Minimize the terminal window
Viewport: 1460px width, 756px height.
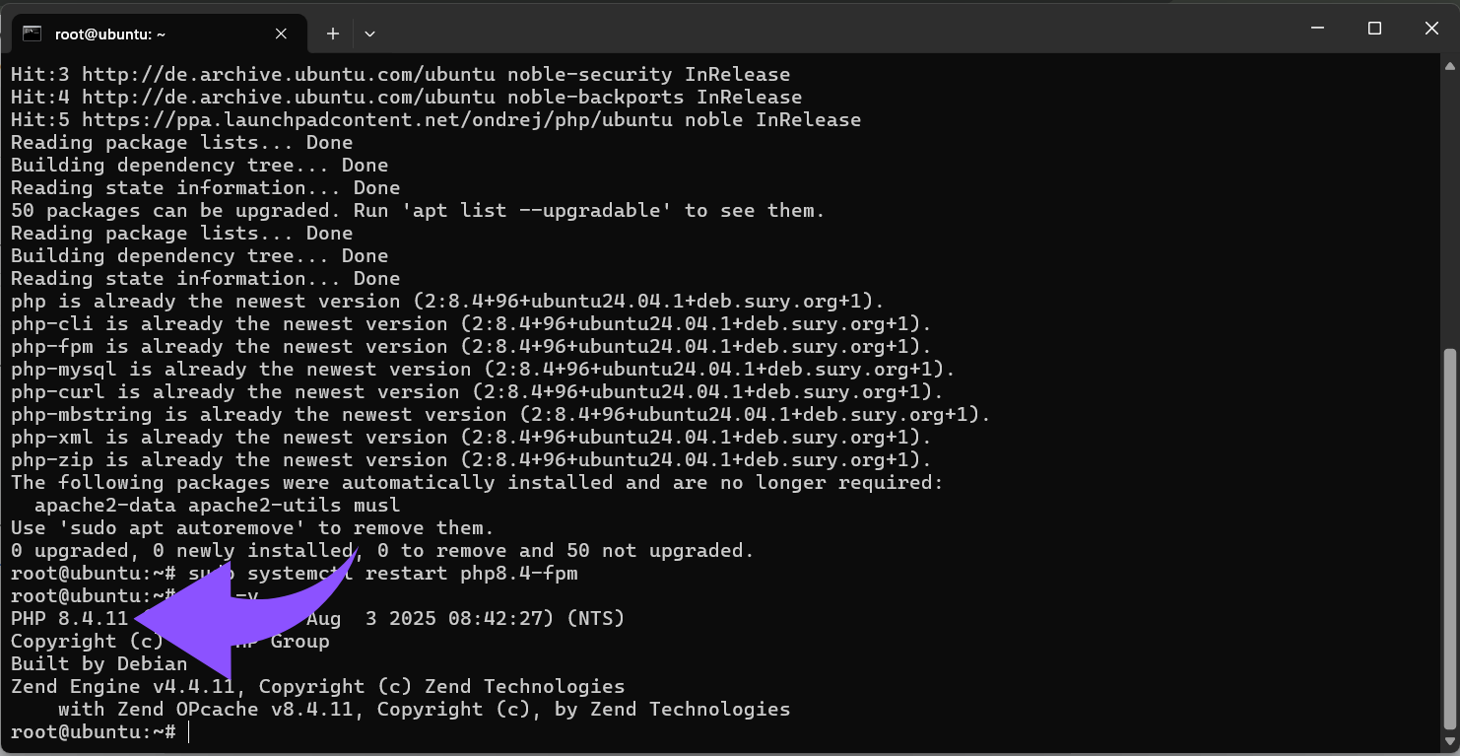[1317, 29]
